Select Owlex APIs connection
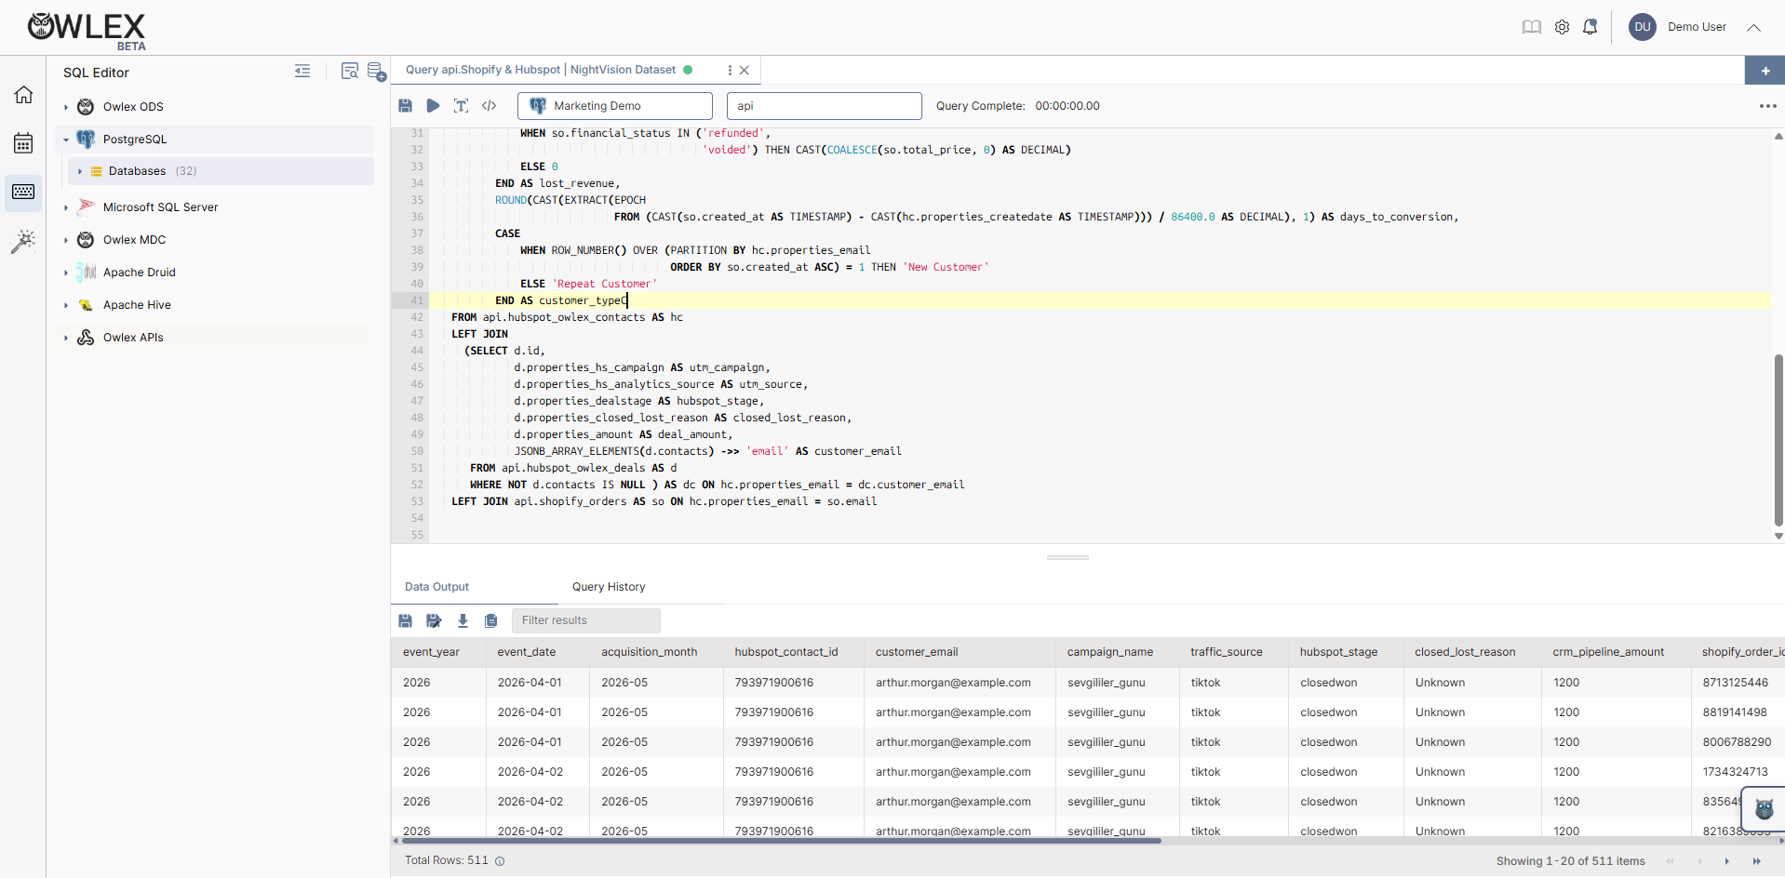The image size is (1785, 878). [133, 338]
